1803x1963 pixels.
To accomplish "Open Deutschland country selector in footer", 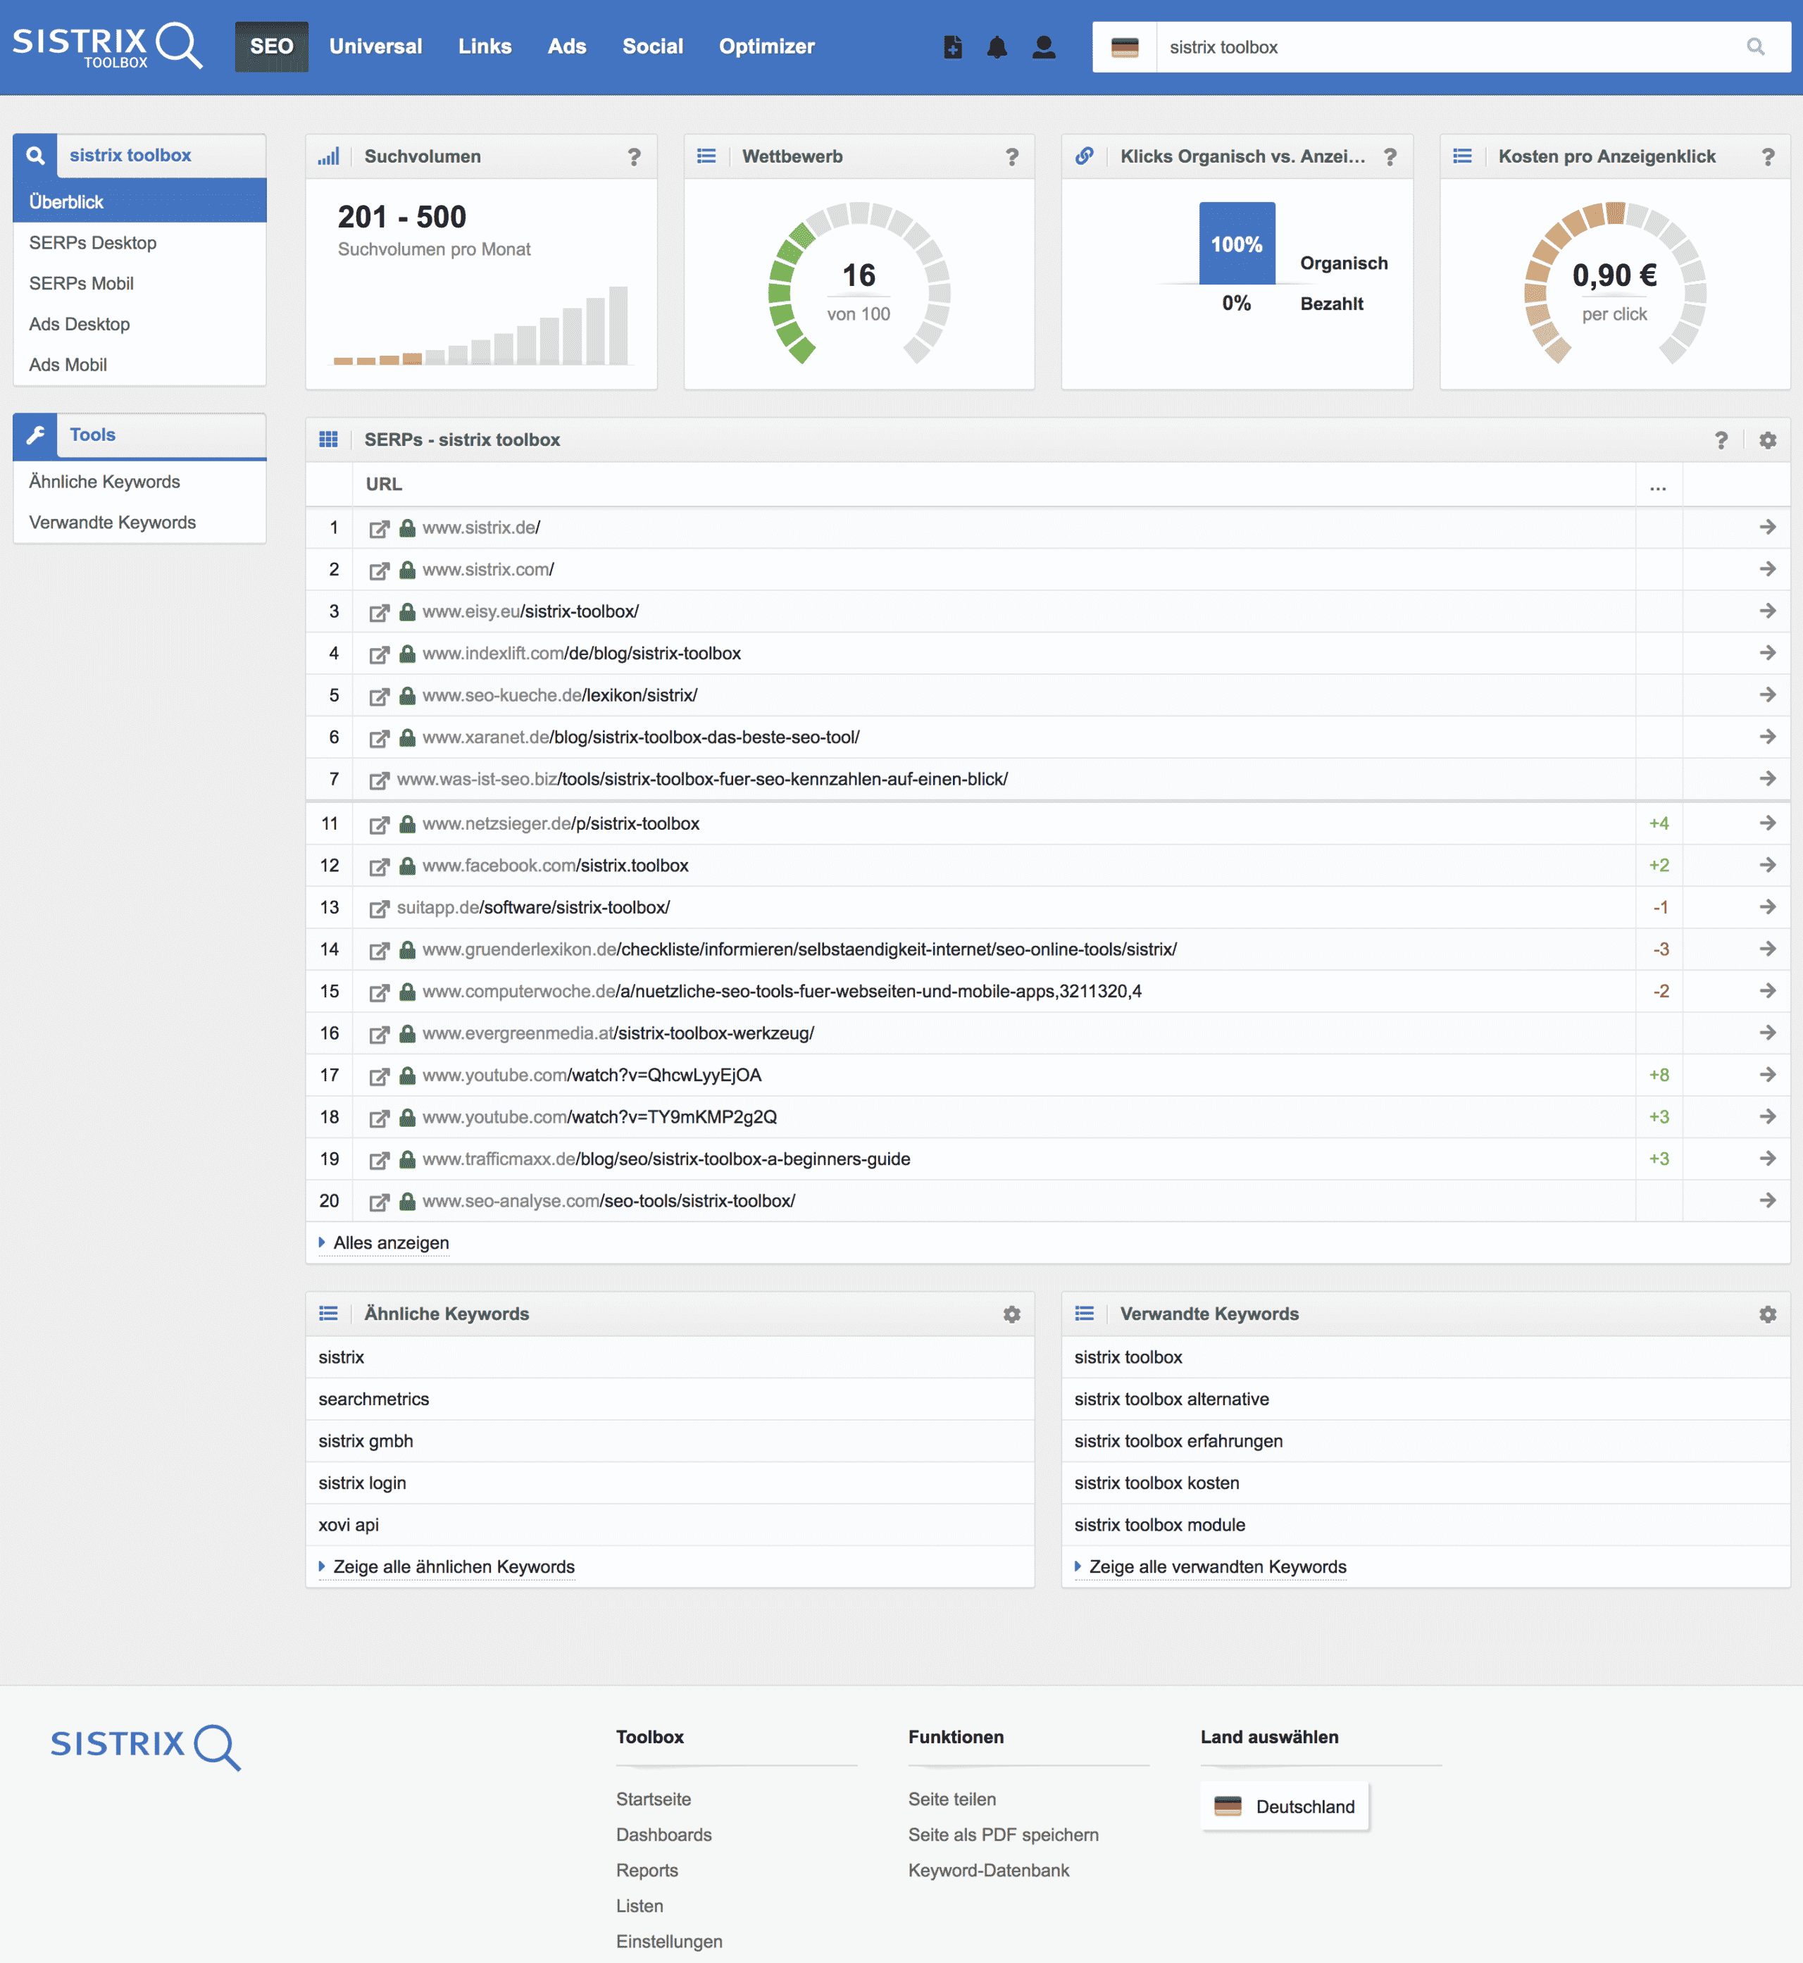I will (1284, 1807).
